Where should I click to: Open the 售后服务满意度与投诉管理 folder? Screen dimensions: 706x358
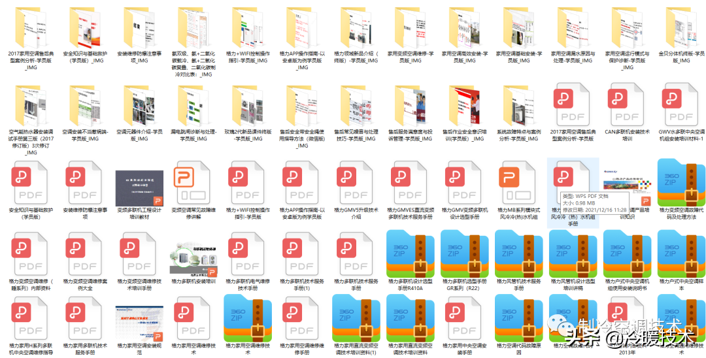(411, 105)
